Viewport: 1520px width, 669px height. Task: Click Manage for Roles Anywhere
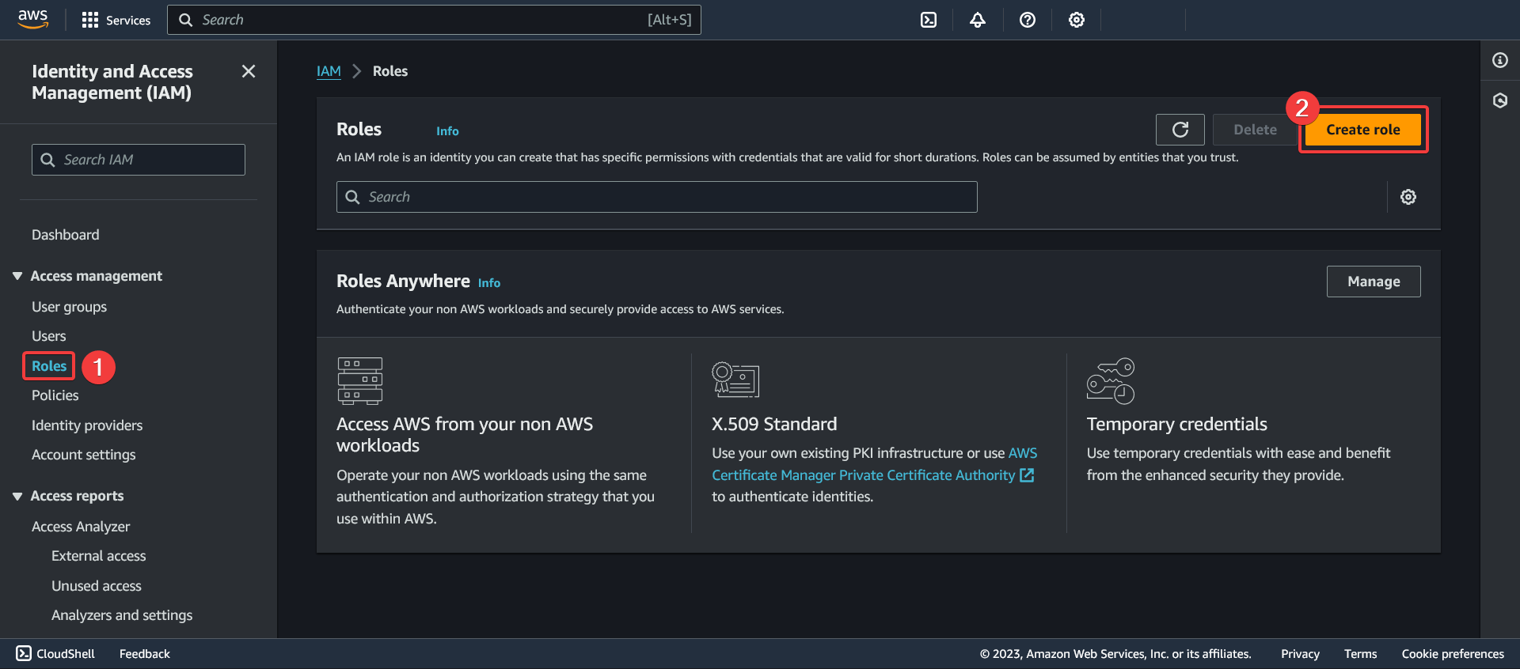(1374, 282)
